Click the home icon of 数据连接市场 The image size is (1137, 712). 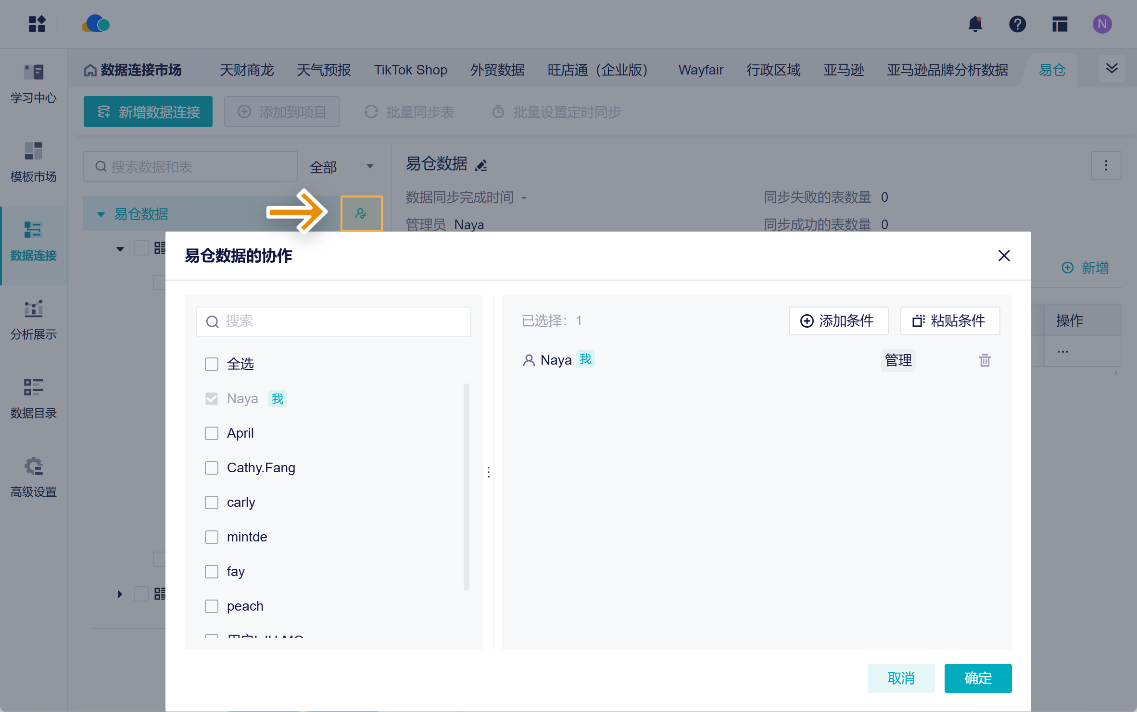click(x=90, y=70)
